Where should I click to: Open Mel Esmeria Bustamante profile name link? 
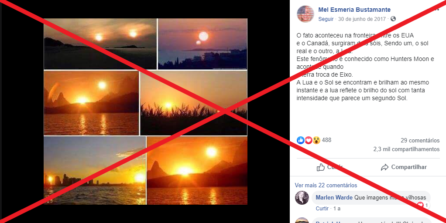point(354,10)
